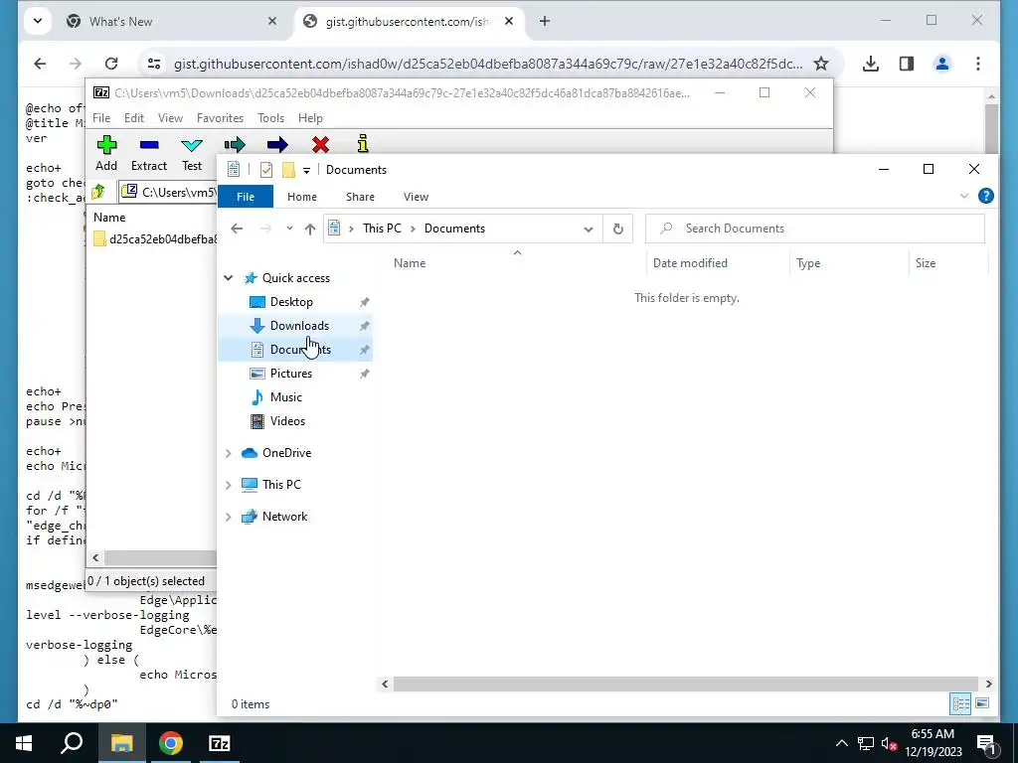Click This PC in the address breadcrumb
The width and height of the screenshot is (1018, 763).
pos(382,229)
